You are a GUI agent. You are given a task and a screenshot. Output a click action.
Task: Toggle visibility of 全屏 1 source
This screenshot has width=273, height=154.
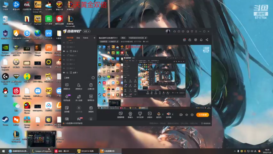(64, 73)
